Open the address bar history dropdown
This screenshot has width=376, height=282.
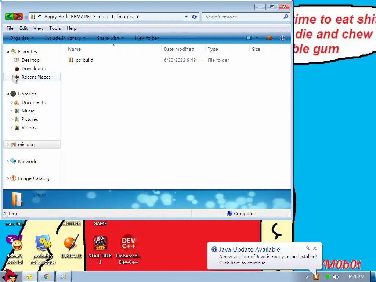tap(186, 17)
